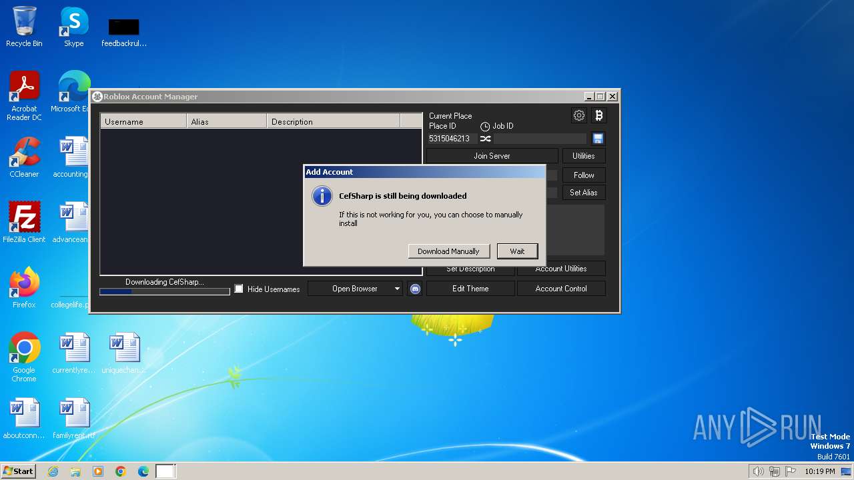This screenshot has width=854, height=480.
Task: Open Action Center flag in tray
Action: 791,471
